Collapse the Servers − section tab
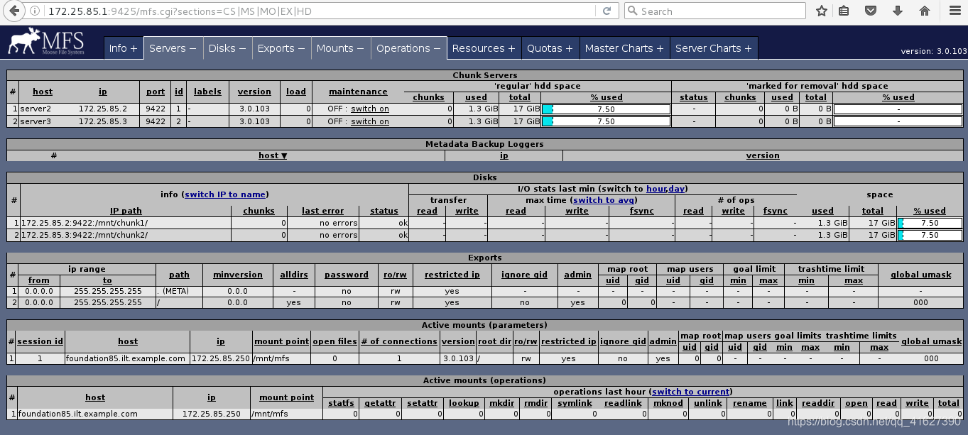968x435 pixels. [x=173, y=48]
